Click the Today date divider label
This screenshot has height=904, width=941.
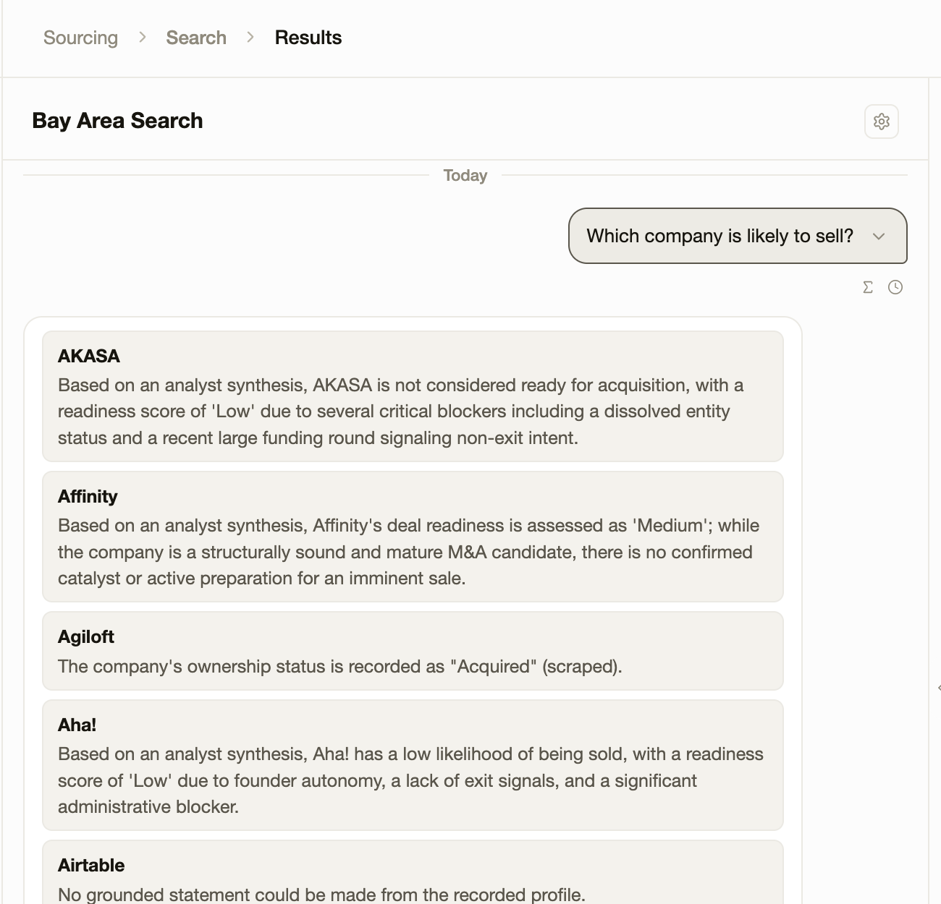click(x=465, y=176)
